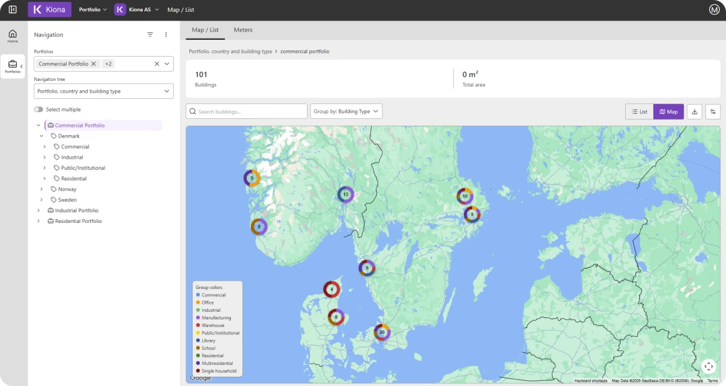This screenshot has width=726, height=386.
Task: Collapse the sidebar panel icon
Action: click(12, 9)
